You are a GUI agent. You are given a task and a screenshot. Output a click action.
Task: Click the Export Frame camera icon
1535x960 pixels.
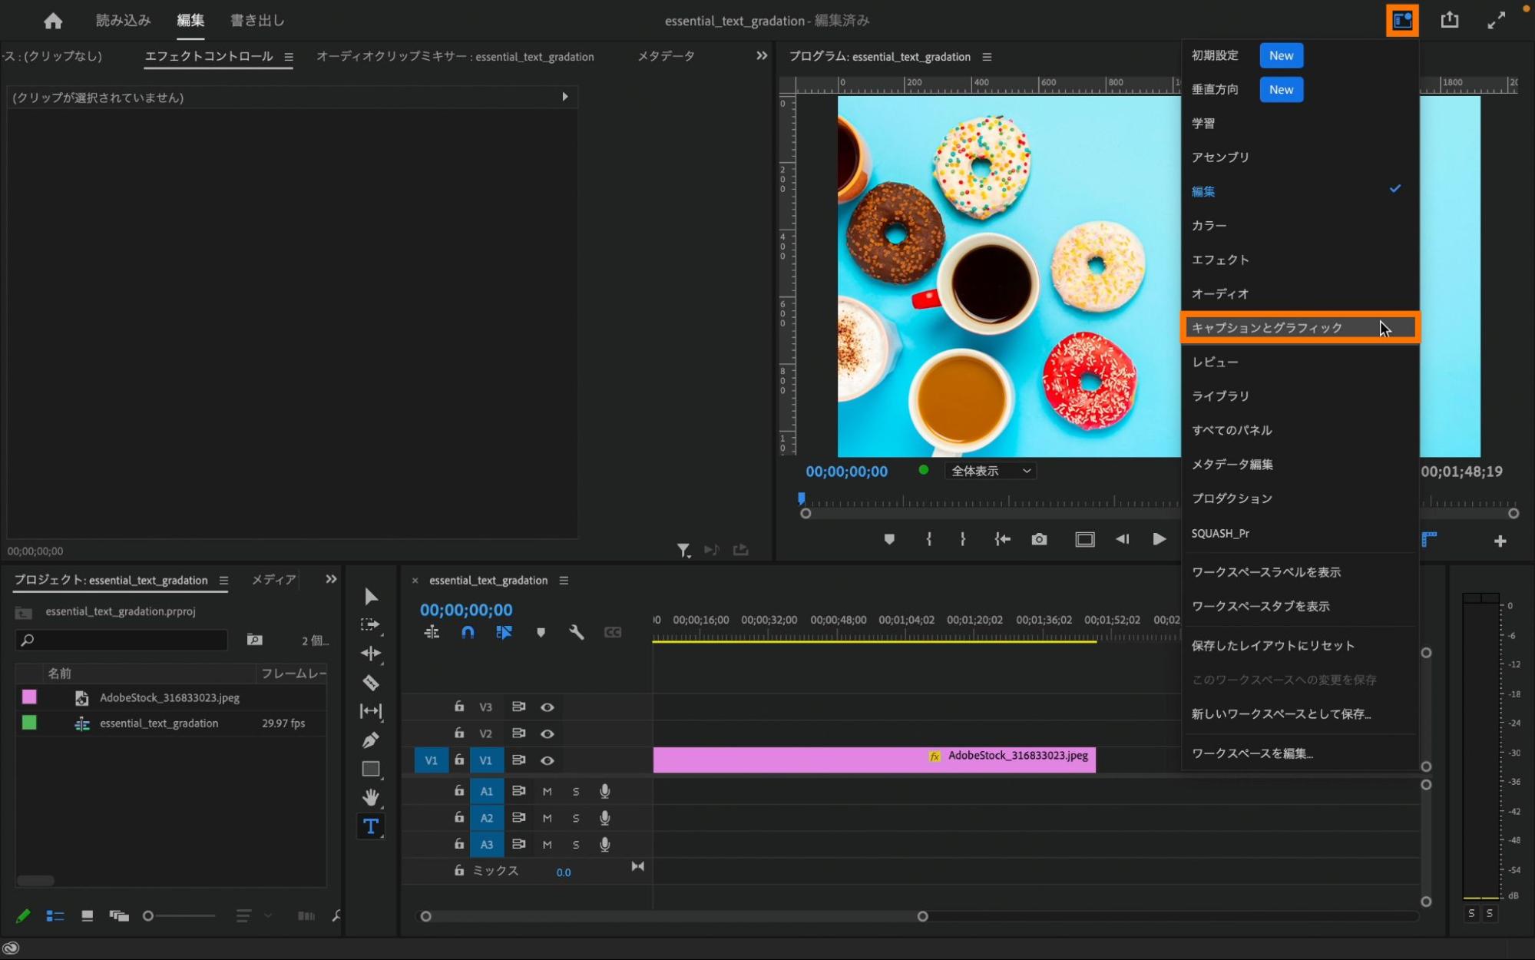(x=1039, y=539)
